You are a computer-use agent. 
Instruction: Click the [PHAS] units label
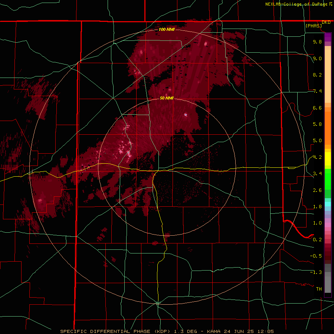[314, 26]
